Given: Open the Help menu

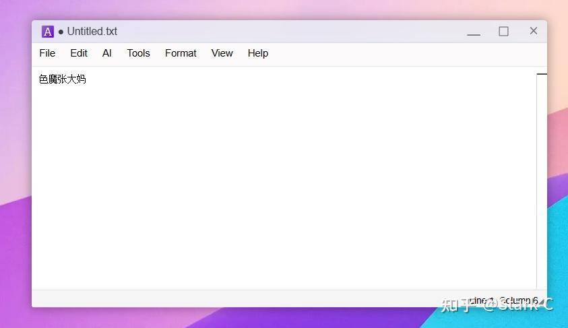Looking at the screenshot, I should [258, 53].
